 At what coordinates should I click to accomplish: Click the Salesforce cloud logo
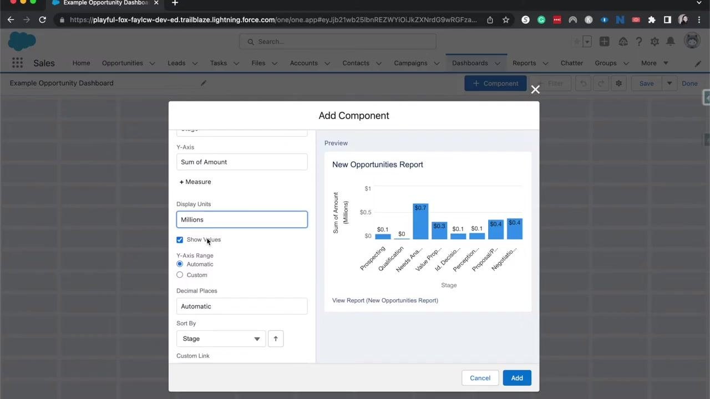click(x=22, y=41)
